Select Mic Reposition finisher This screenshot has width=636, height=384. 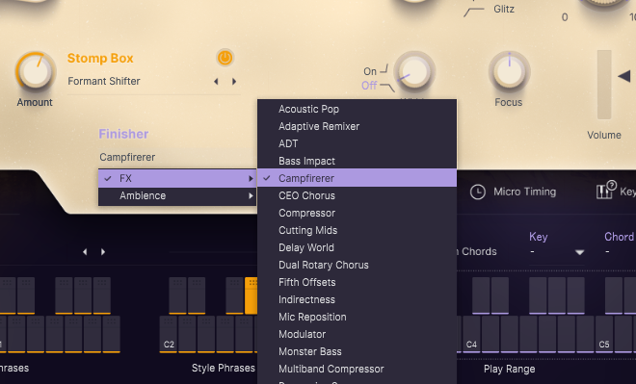pos(357,318)
